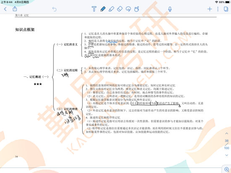Open the three-dot more options menu
The height and width of the screenshot is (173, 231).
[x=218, y=9]
